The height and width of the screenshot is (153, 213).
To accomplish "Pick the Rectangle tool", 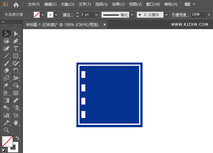I will [16, 56].
